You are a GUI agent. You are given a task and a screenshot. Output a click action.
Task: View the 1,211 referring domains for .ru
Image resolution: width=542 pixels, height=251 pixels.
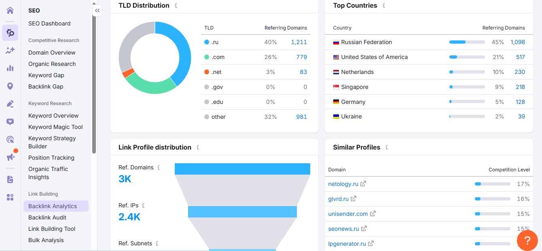[x=300, y=42]
